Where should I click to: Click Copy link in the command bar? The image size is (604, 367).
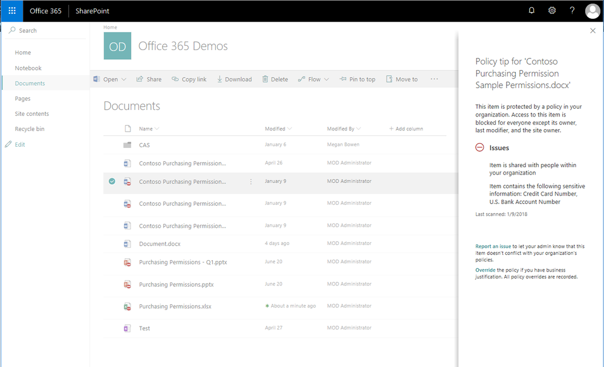pyautogui.click(x=189, y=79)
